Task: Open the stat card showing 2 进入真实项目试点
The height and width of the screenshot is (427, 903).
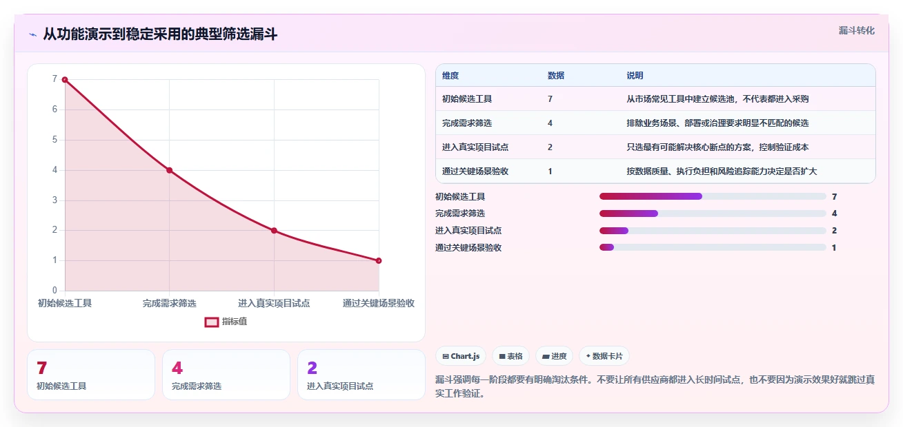Action: coord(361,375)
